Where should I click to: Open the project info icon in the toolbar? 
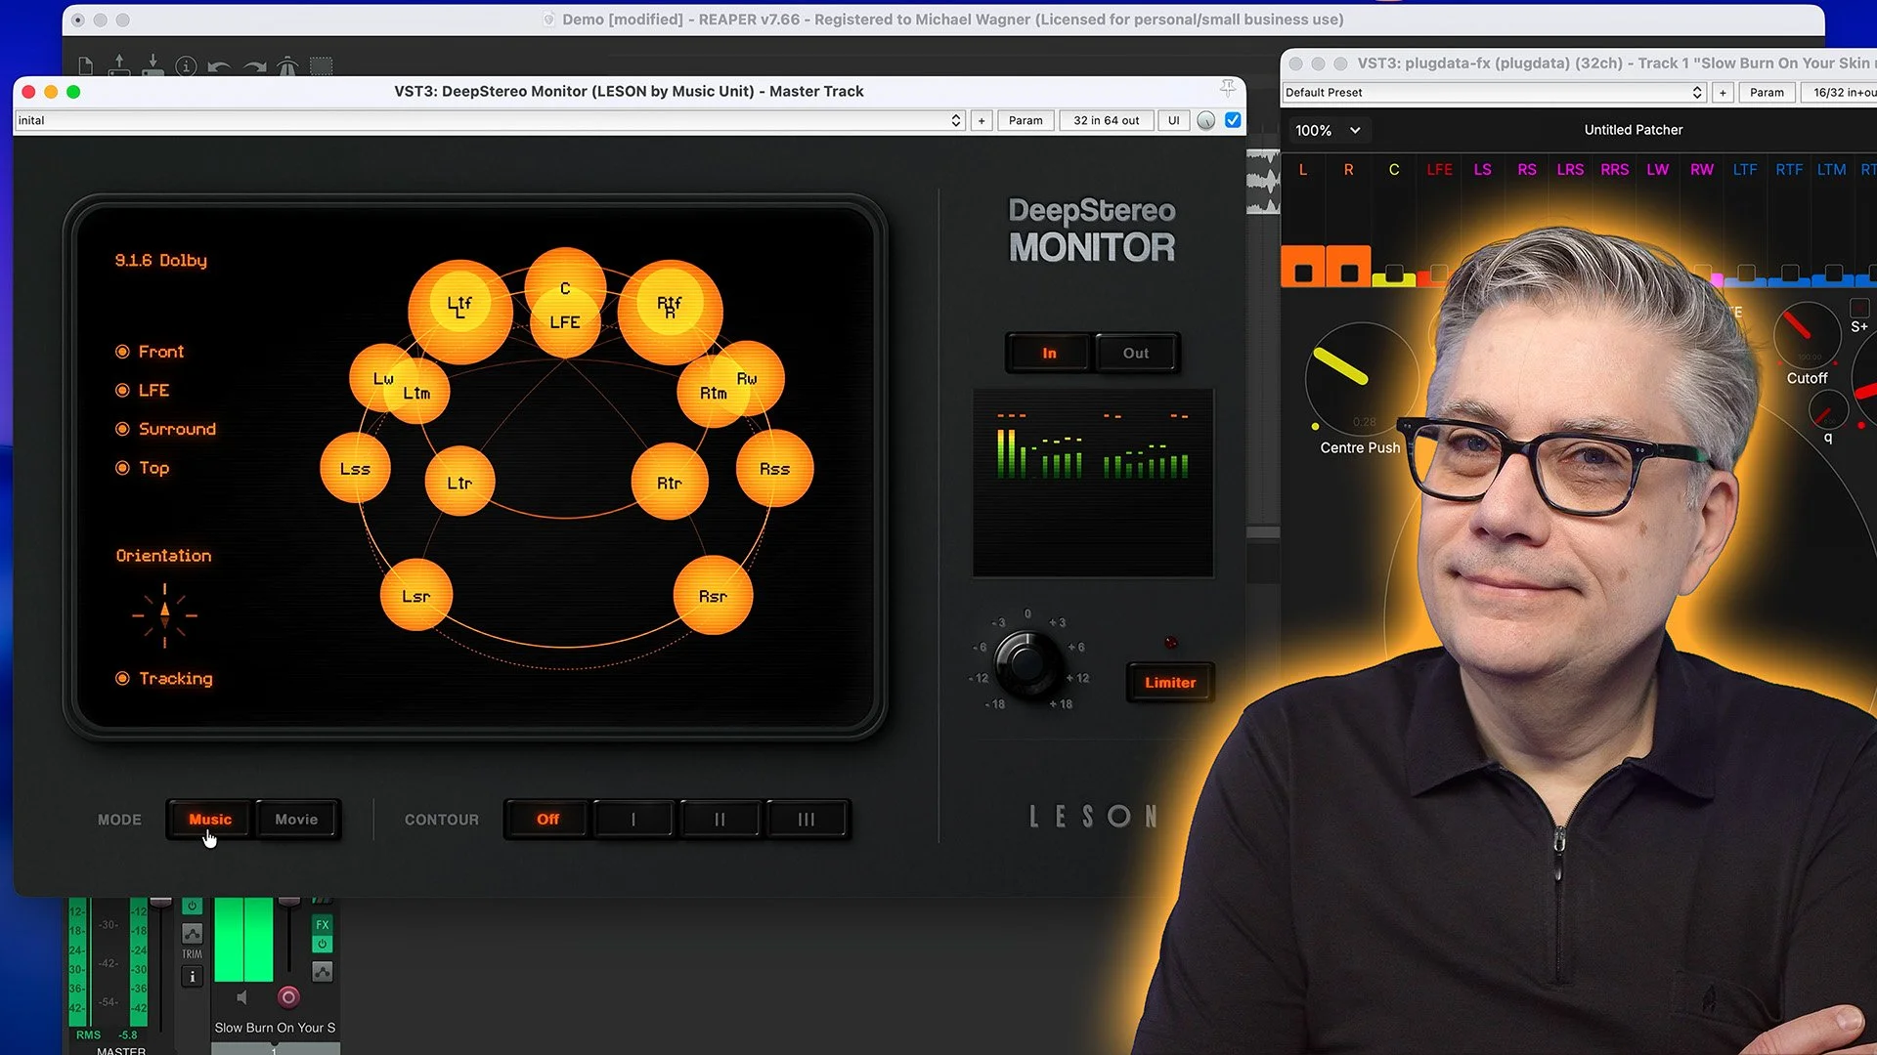coord(186,67)
